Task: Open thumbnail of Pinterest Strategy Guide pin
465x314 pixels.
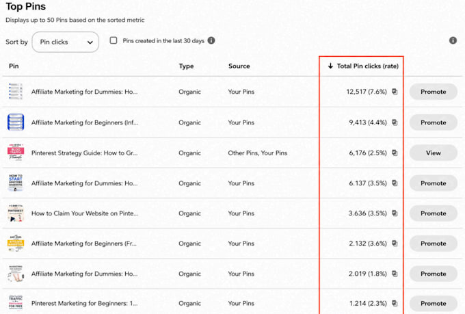Action: 16,153
